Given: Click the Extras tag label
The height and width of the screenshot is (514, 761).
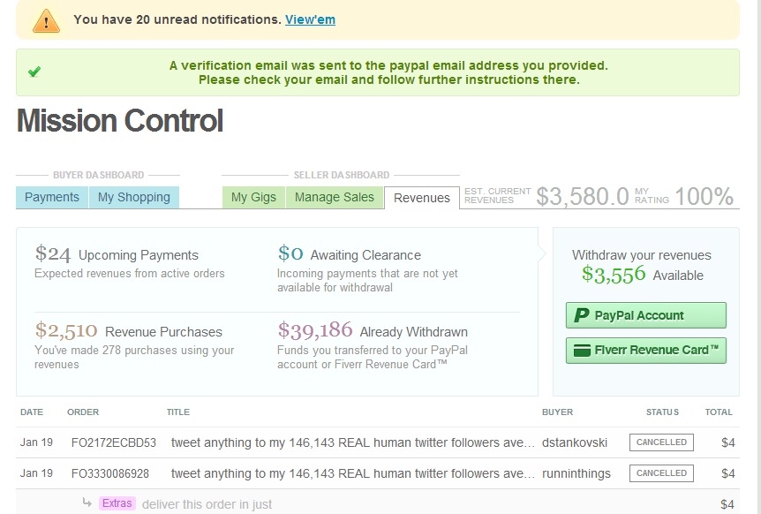Looking at the screenshot, I should tap(117, 503).
